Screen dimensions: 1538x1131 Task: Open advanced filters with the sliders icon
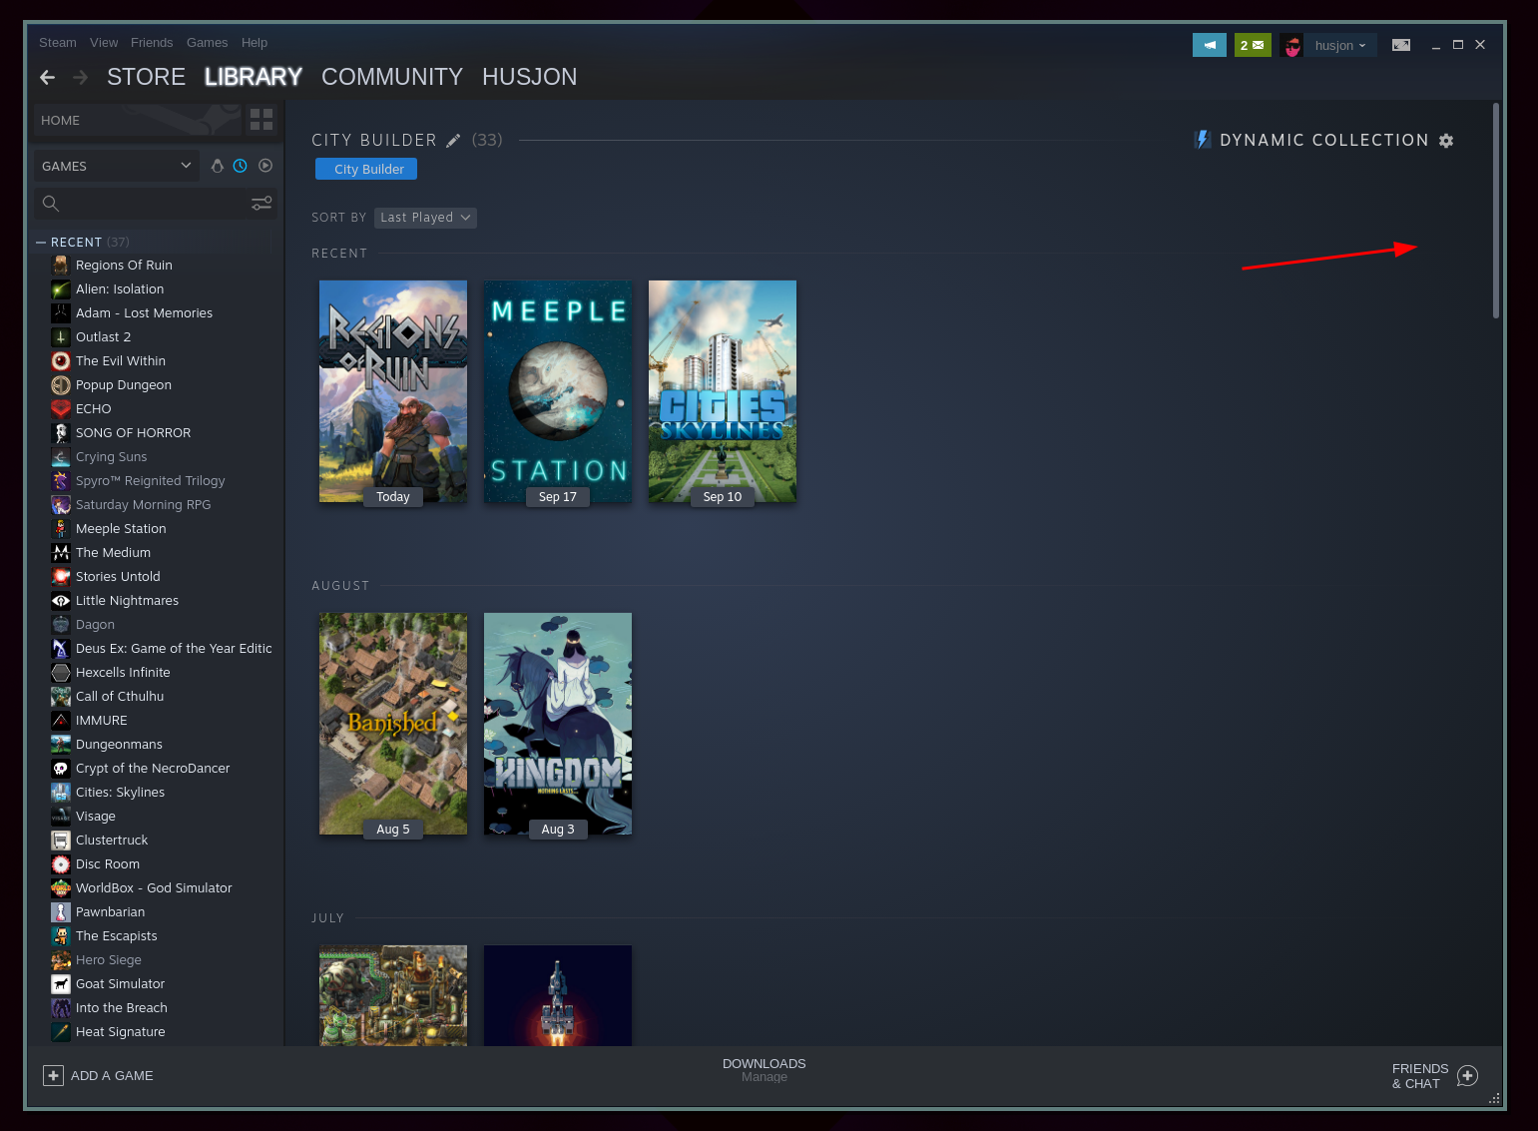pyautogui.click(x=261, y=203)
